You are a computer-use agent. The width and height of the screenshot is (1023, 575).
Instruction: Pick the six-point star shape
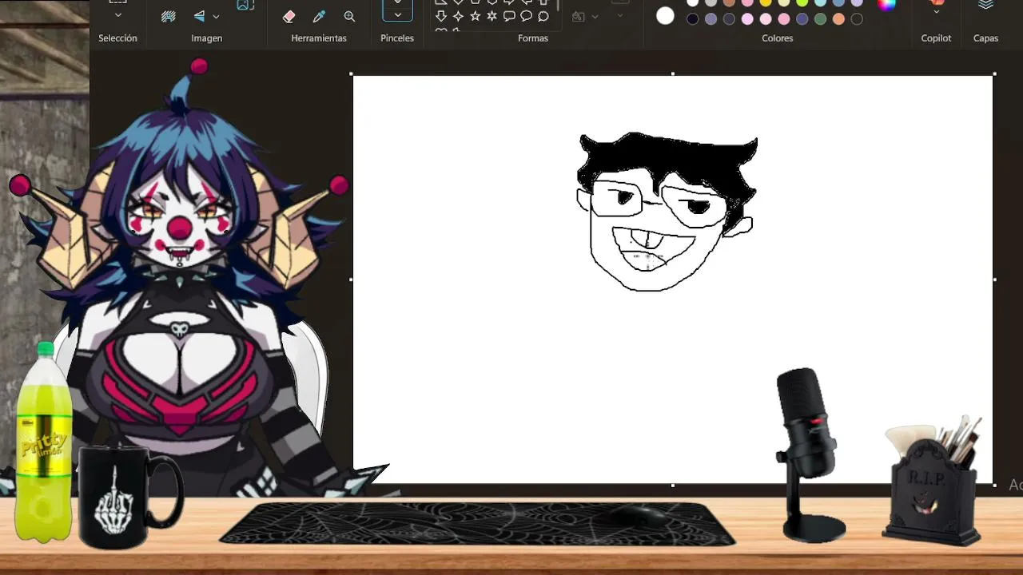[492, 16]
